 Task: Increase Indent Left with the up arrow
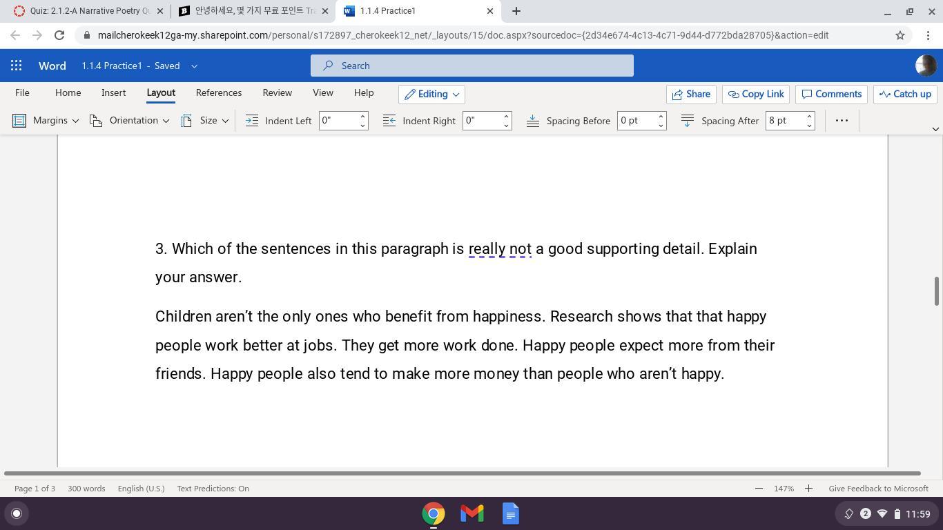(362, 116)
